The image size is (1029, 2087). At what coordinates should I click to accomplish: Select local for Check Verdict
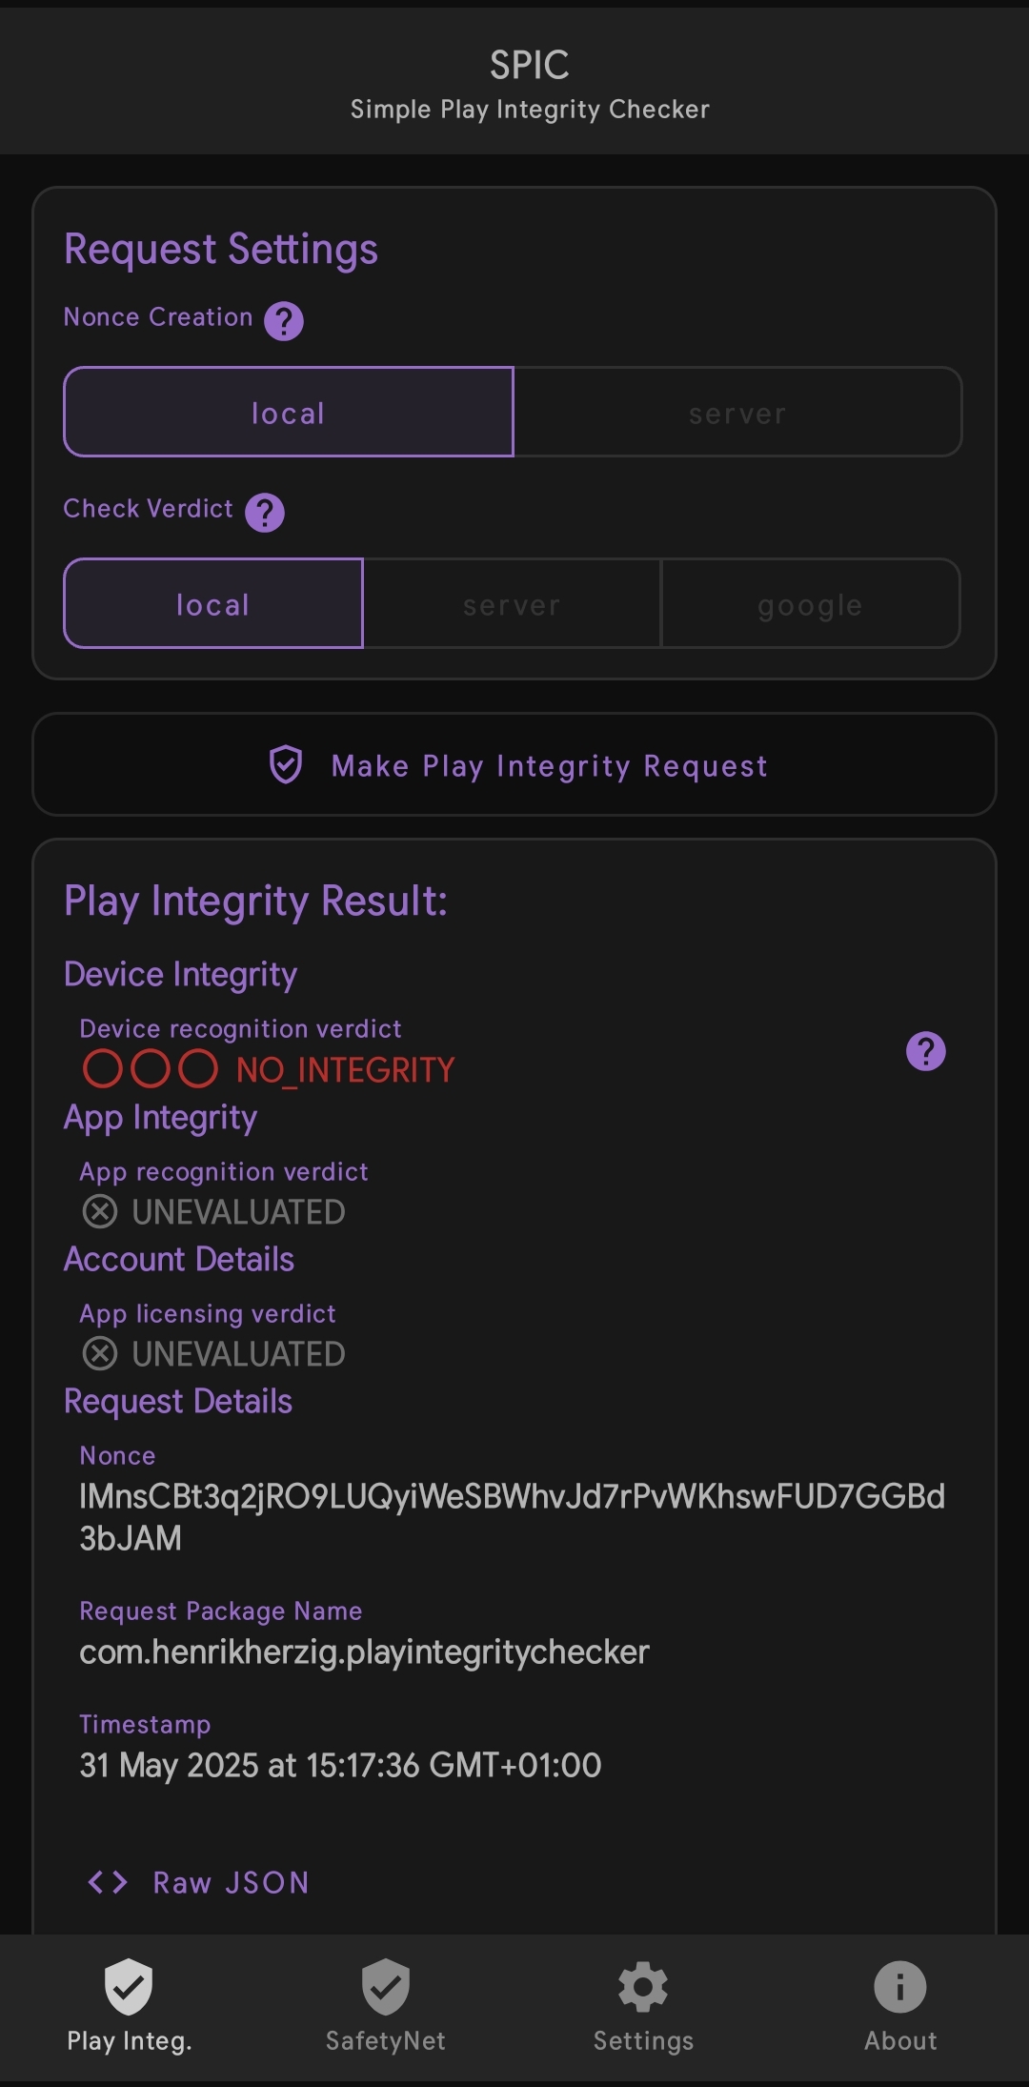213,603
